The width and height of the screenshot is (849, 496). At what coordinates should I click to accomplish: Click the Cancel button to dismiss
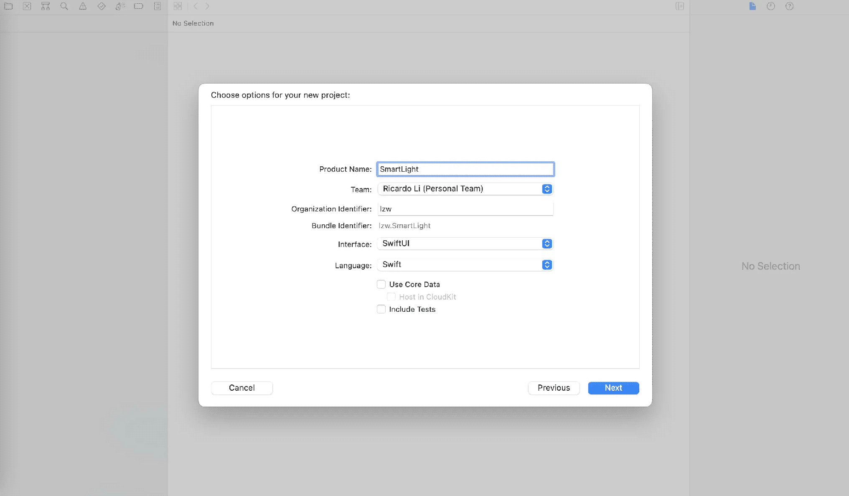coord(241,387)
